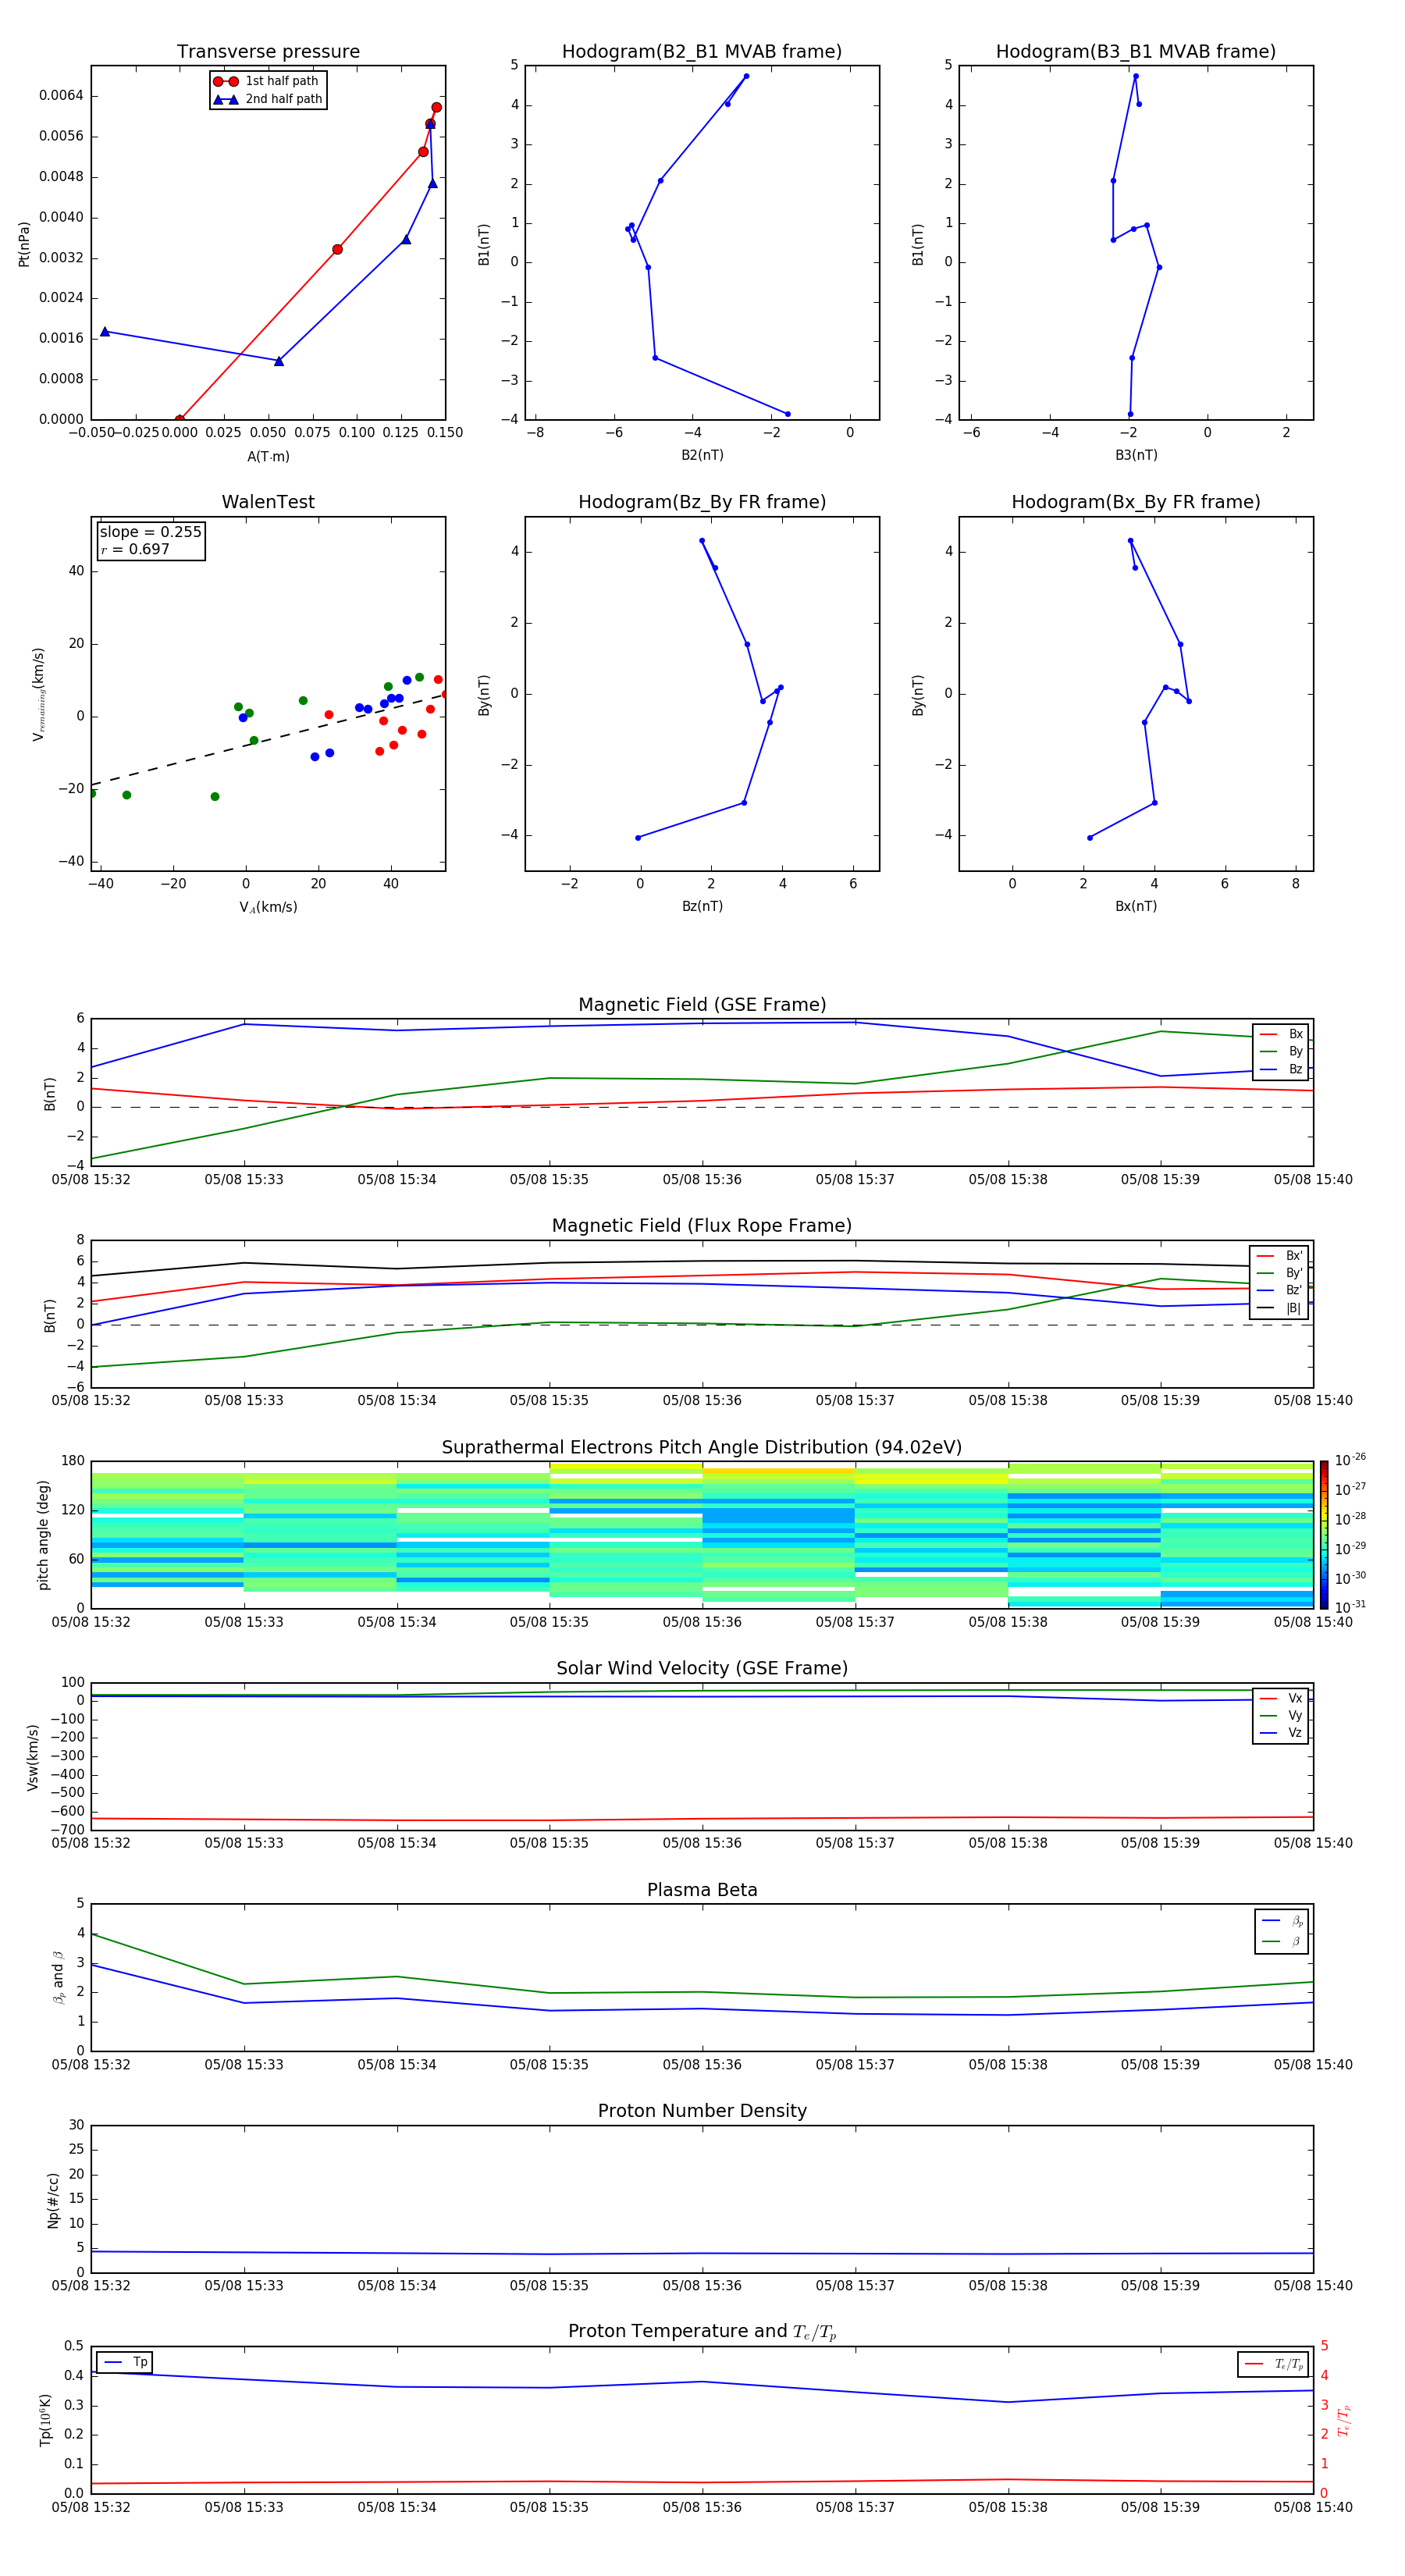Image resolution: width=1405 pixels, height=2576 pixels.
Task: Click the pitch angle flux colorbar
Action: coord(1324,1534)
